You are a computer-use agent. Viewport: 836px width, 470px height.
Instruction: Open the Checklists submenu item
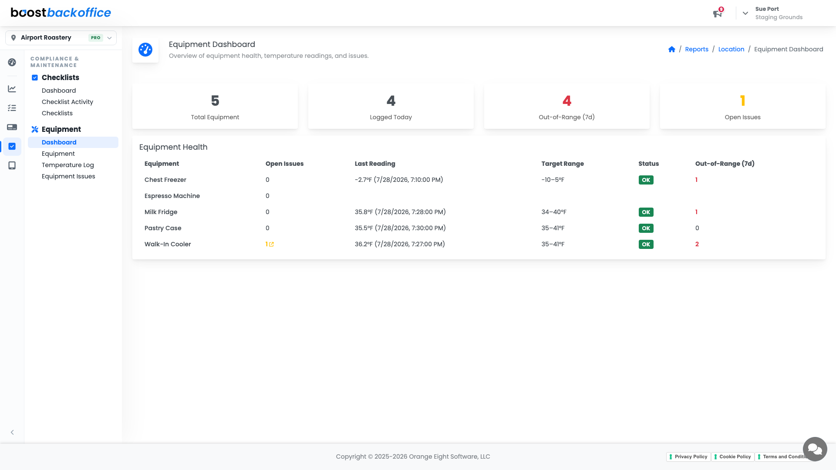tap(57, 113)
